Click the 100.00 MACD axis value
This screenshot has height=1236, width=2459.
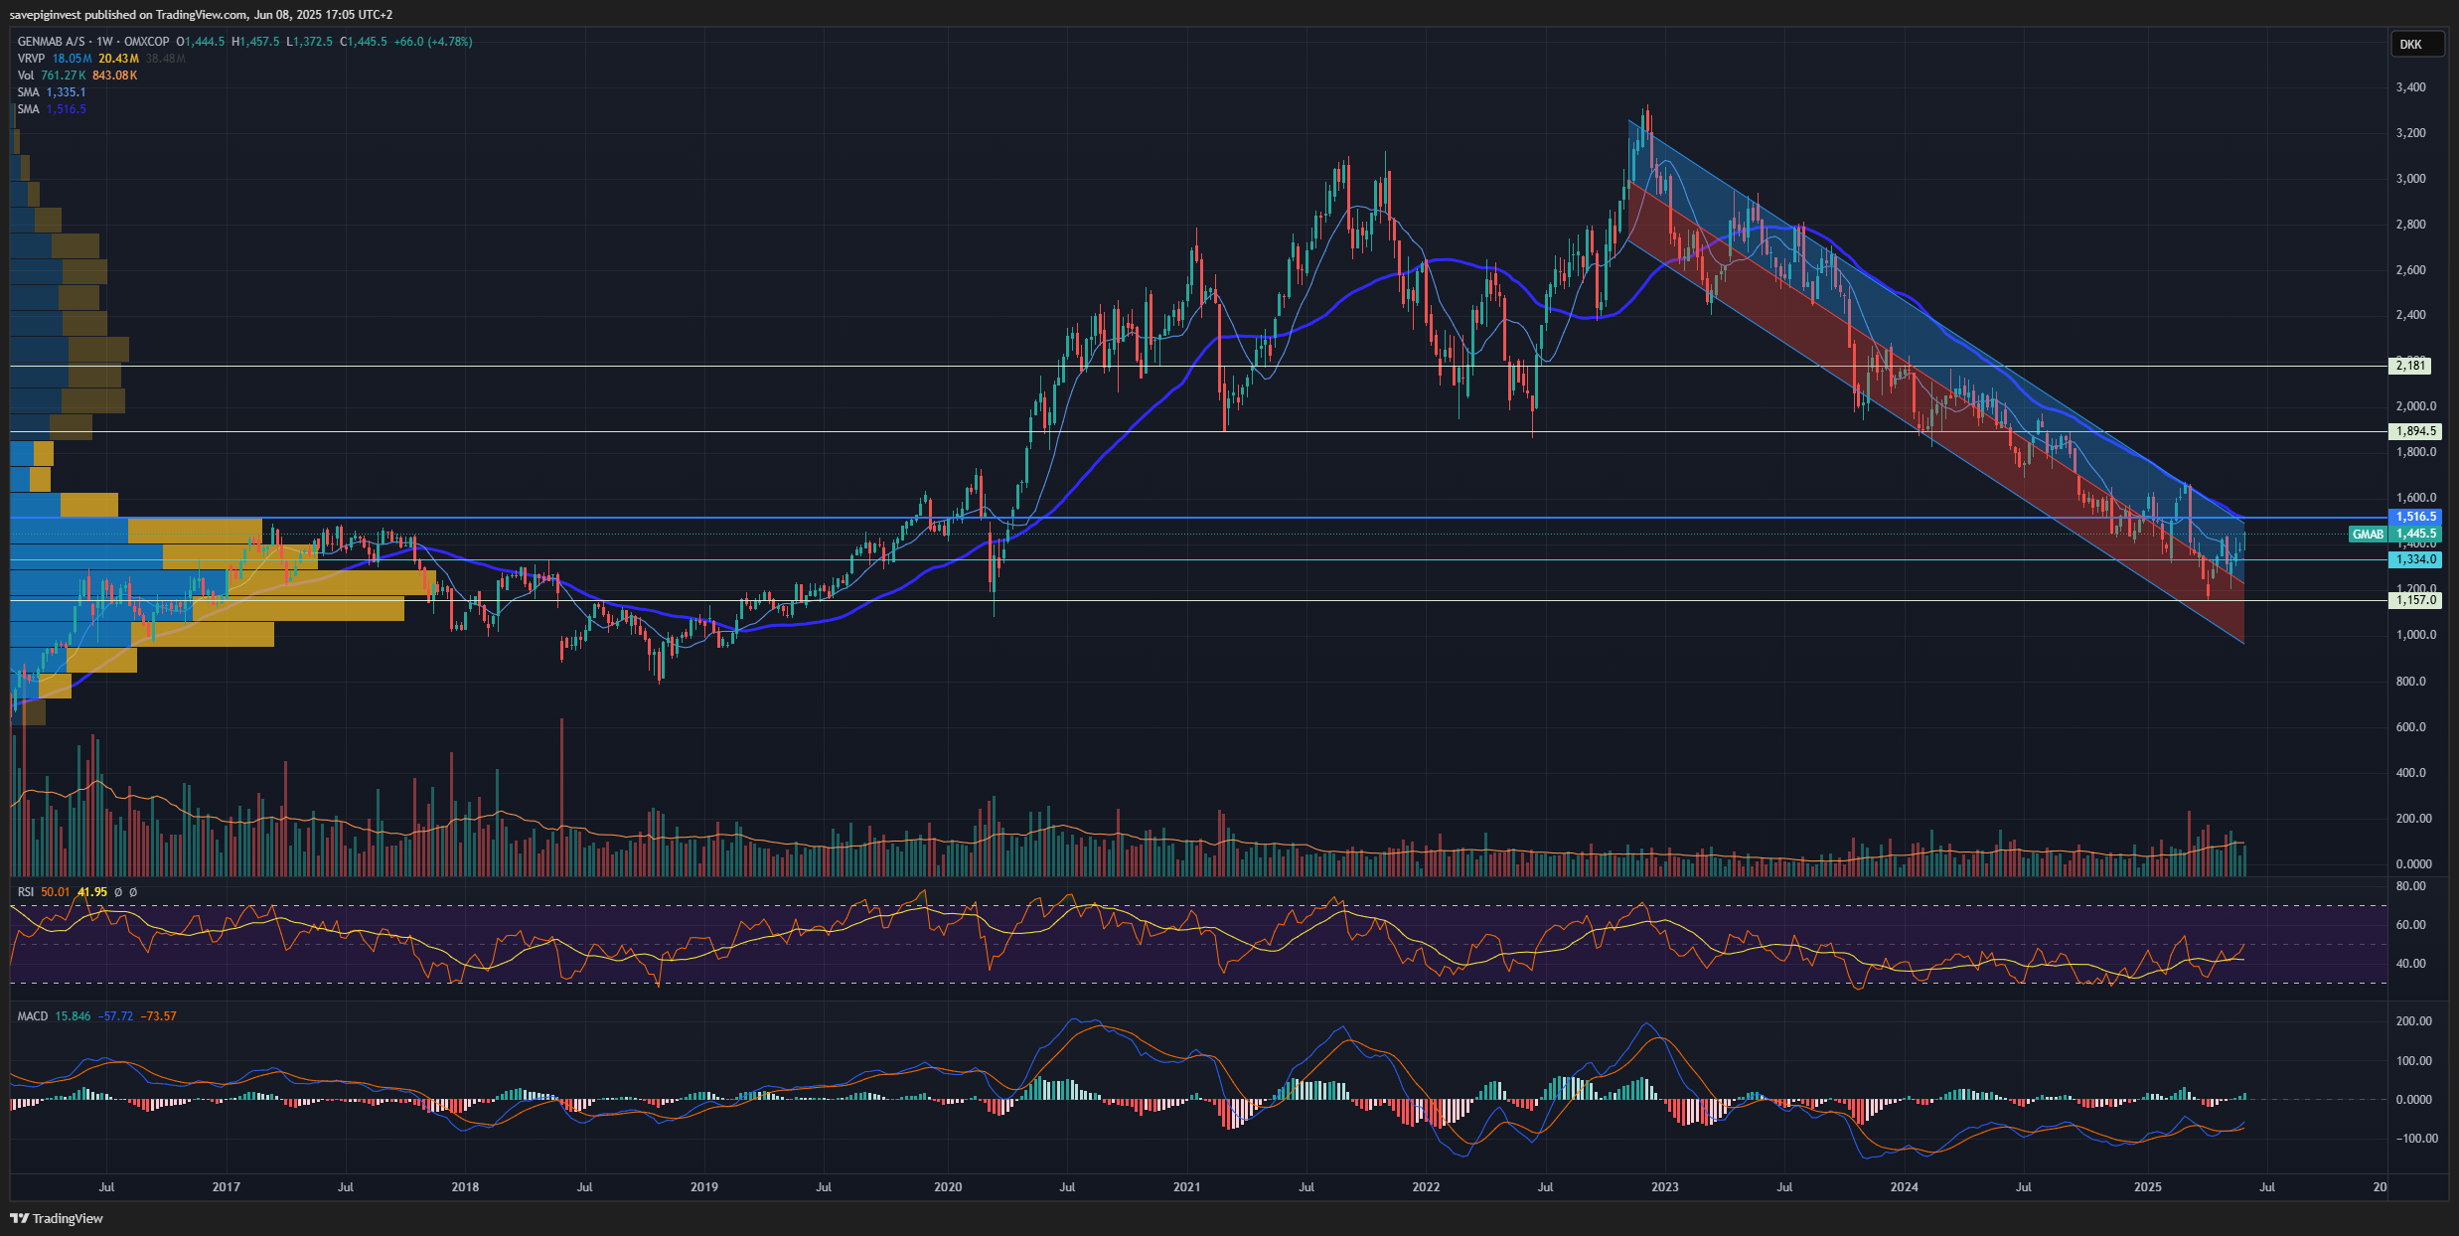pyautogui.click(x=2414, y=1061)
